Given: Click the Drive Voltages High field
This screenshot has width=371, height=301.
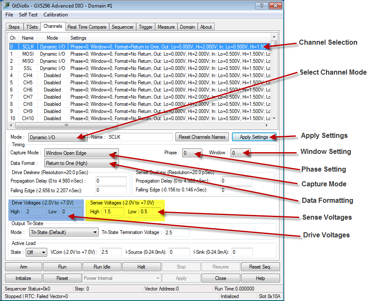Looking at the screenshot, I should click(36, 212).
